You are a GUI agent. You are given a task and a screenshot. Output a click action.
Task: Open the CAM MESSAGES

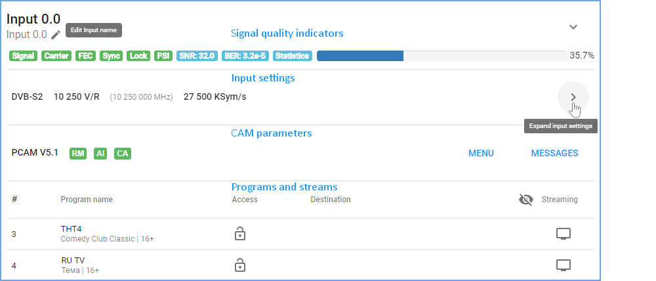(555, 153)
